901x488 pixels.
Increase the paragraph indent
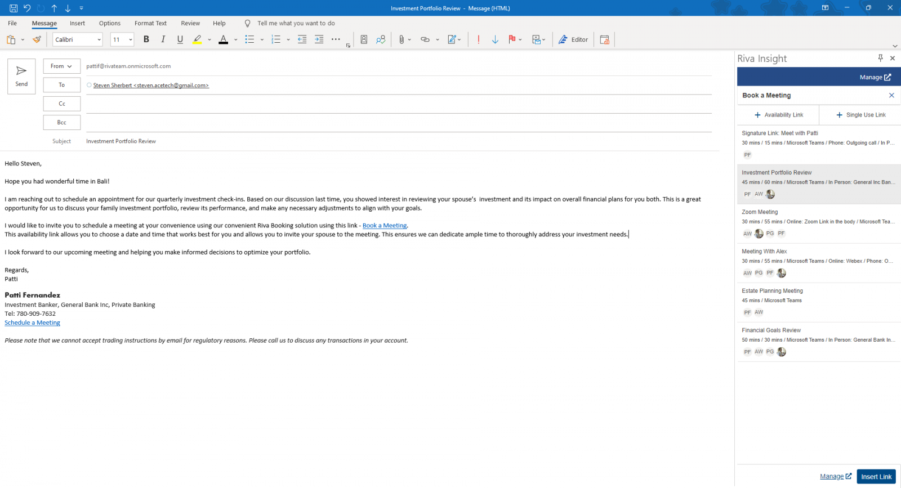click(x=319, y=39)
